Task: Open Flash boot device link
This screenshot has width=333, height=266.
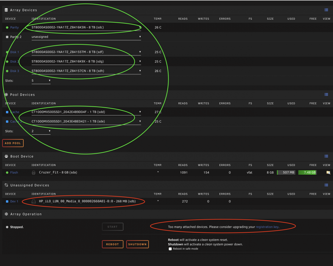Action: coord(14,173)
